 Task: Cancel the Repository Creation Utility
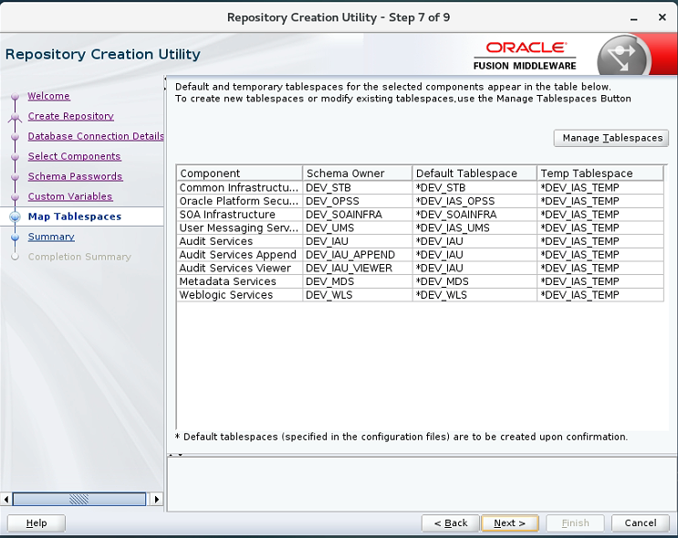(x=641, y=522)
